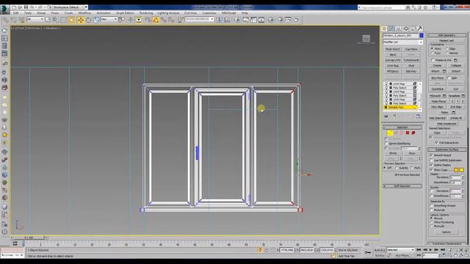This screenshot has width=470, height=264.
Task: Click the Hide Unselected button
Action: [x=446, y=124]
